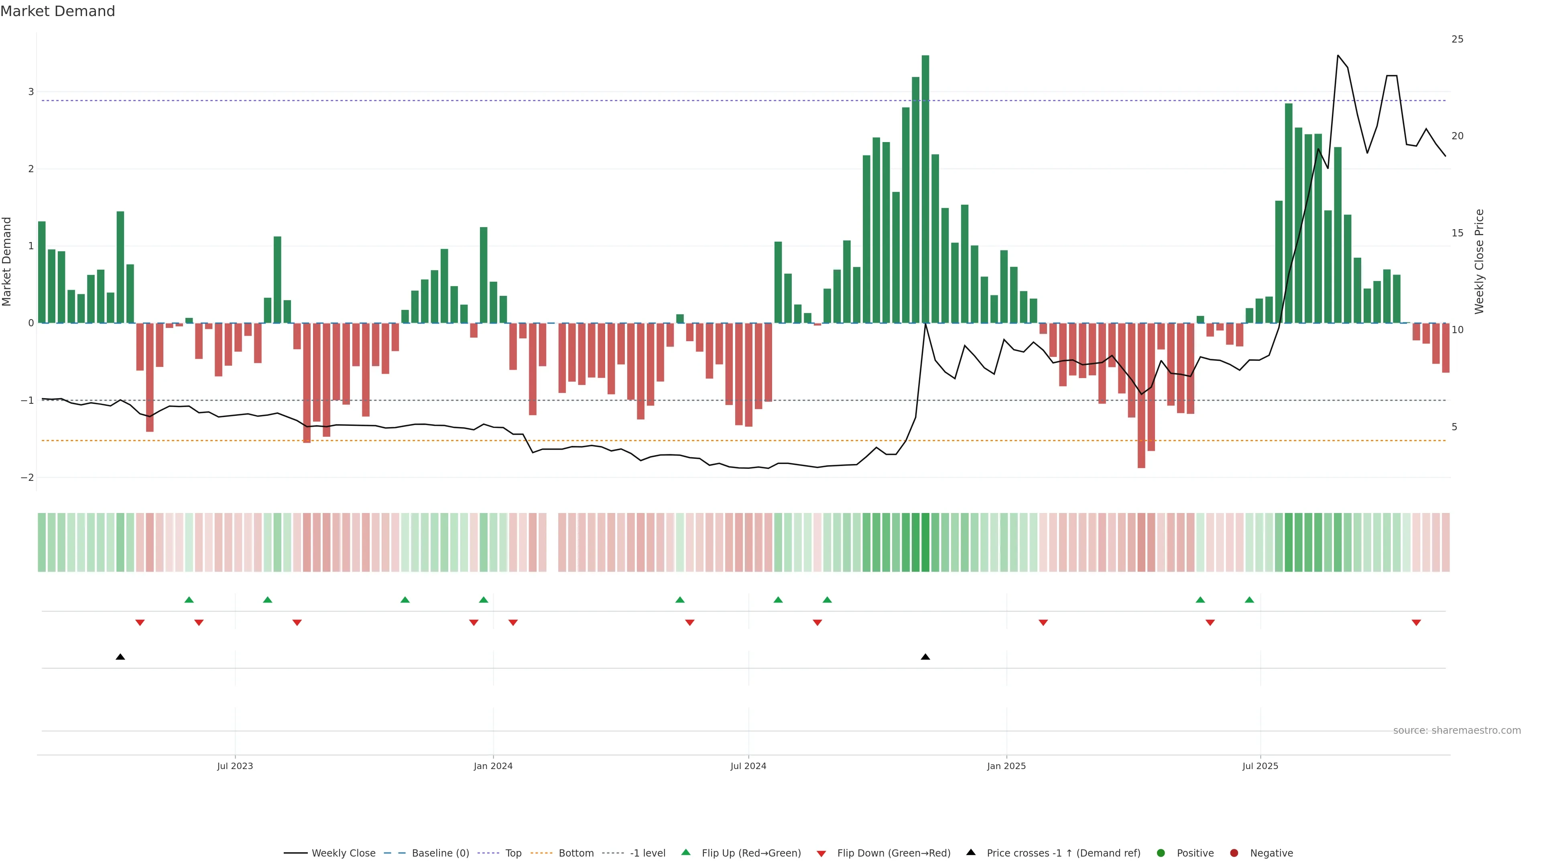The height and width of the screenshot is (867, 1541).
Task: Toggle the Top dotted-line legend entry
Action: 513,853
